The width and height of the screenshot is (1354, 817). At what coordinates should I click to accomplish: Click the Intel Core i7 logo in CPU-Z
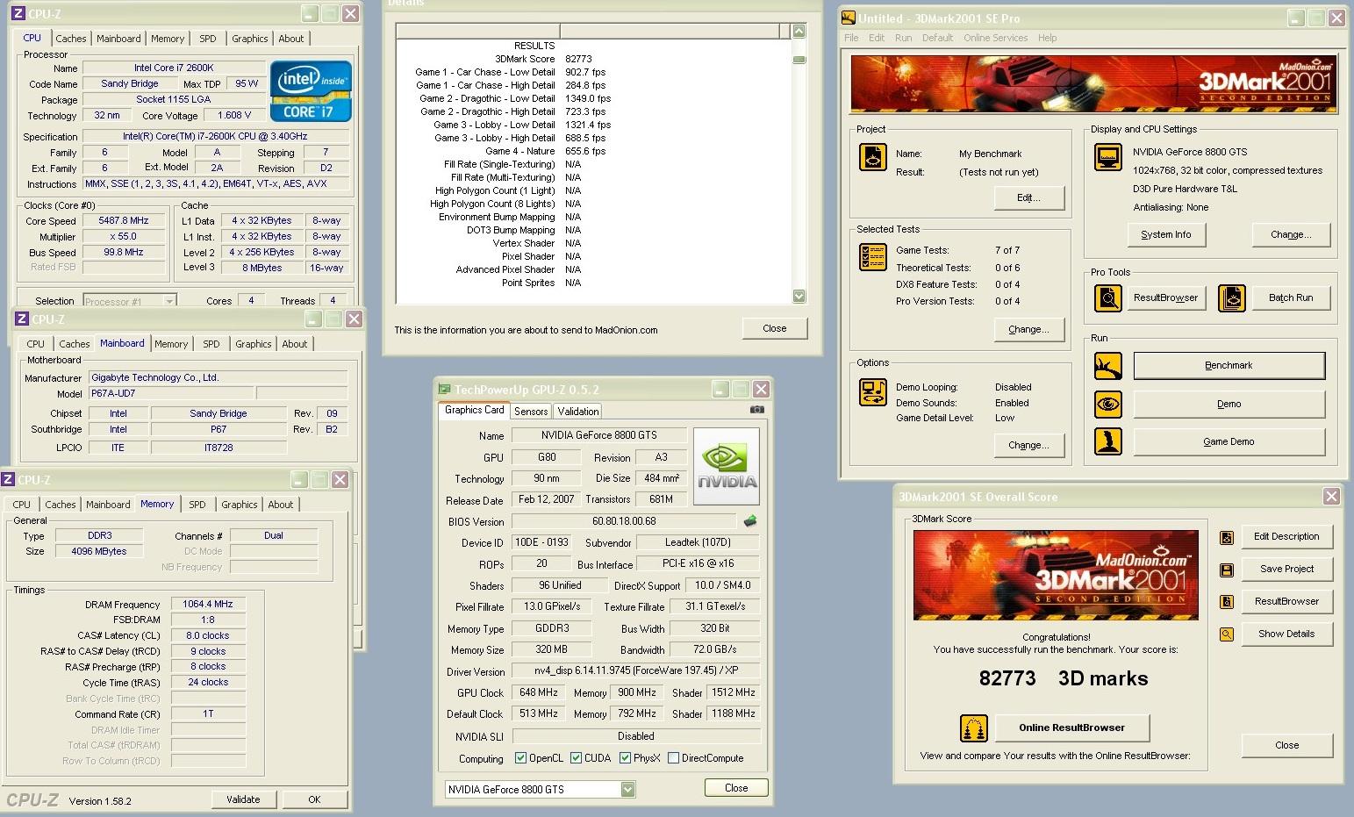point(311,90)
